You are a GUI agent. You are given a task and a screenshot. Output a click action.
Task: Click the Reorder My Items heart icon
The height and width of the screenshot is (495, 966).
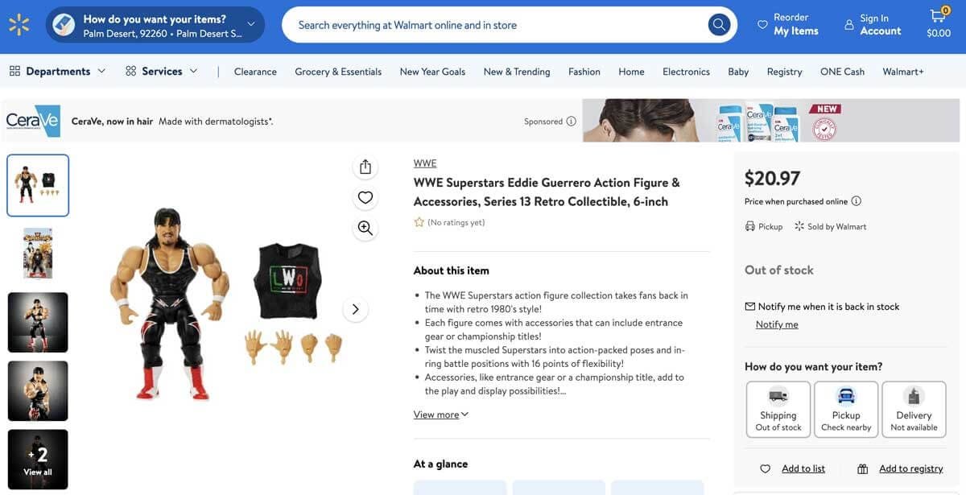pyautogui.click(x=760, y=23)
